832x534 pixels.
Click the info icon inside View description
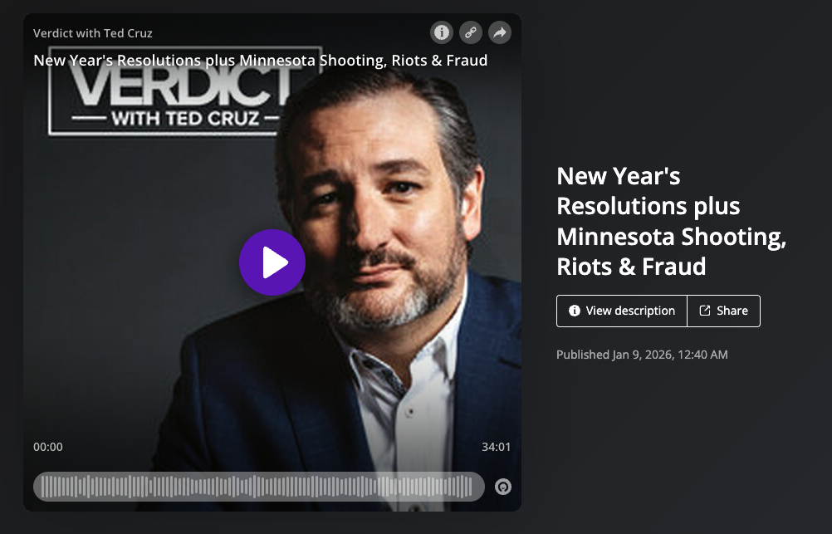point(574,311)
